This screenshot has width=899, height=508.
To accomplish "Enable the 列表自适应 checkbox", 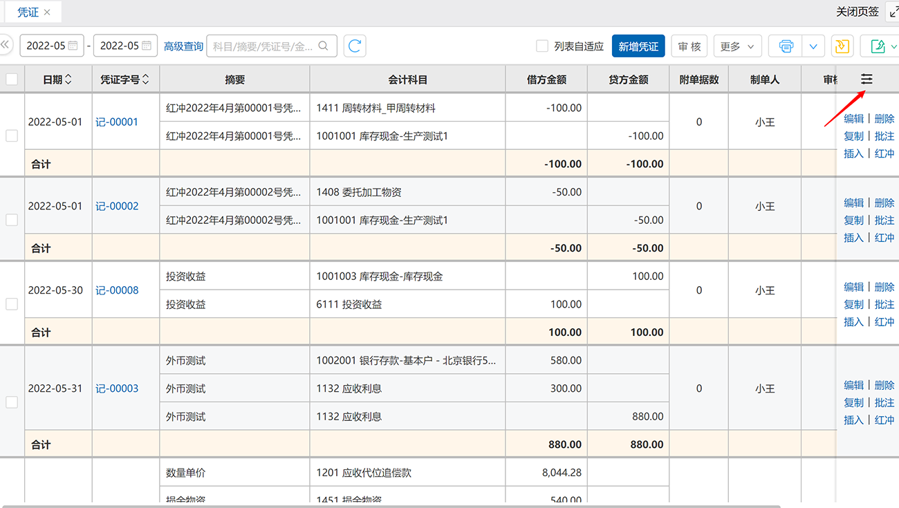I will [x=542, y=46].
